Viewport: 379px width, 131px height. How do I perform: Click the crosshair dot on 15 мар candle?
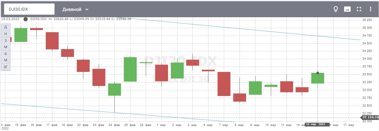[318, 73]
